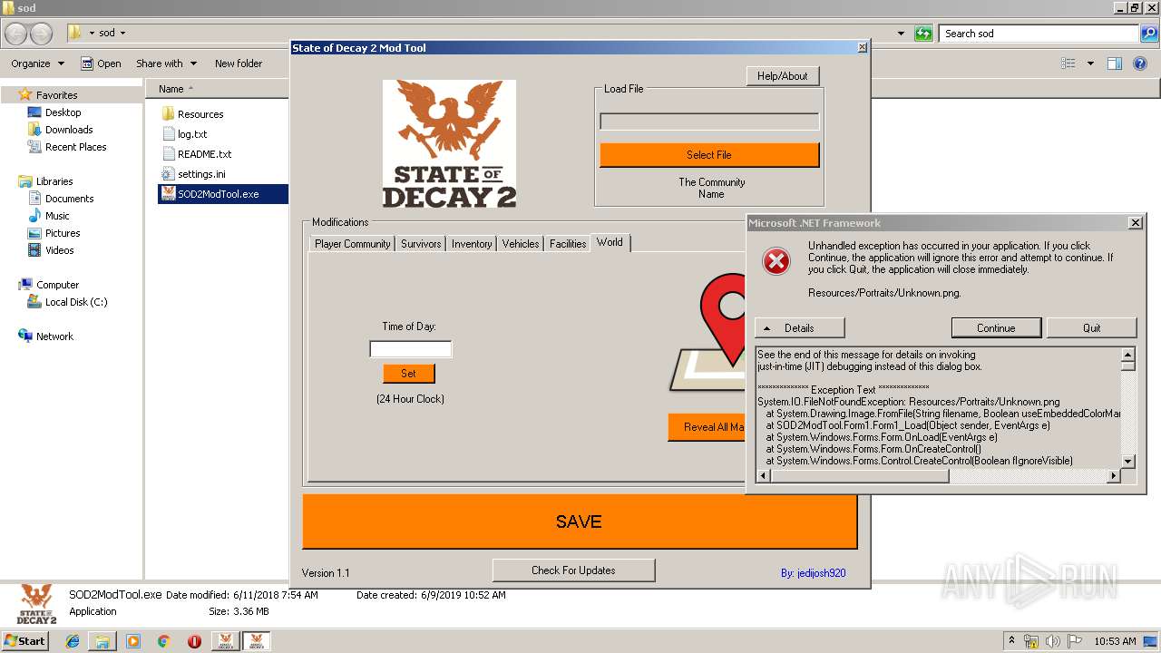This screenshot has height=653, width=1161.
Task: Open Network in navigation pane
Action: coord(54,336)
